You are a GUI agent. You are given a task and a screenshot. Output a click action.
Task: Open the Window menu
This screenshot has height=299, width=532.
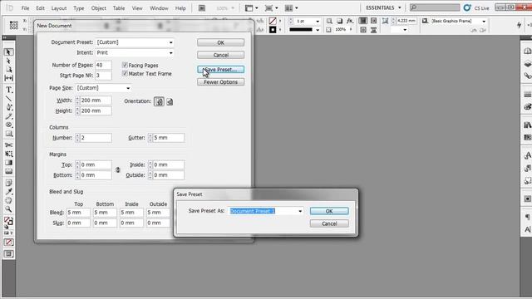159,8
